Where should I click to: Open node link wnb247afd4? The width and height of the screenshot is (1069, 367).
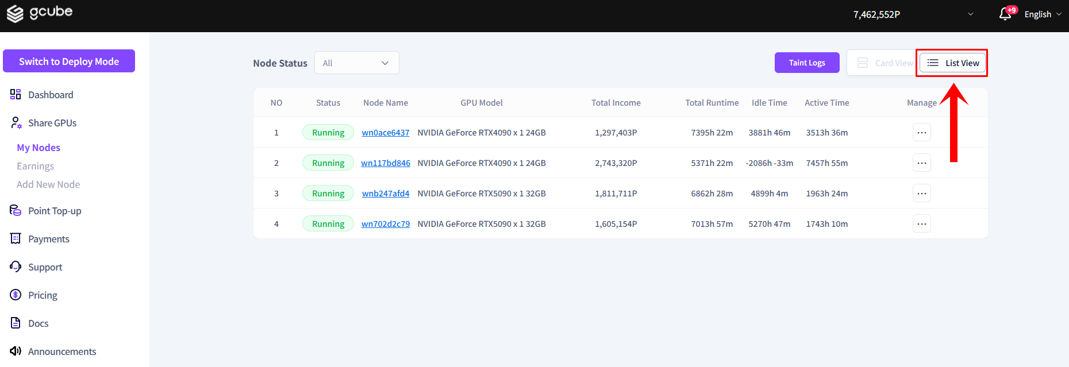[386, 194]
